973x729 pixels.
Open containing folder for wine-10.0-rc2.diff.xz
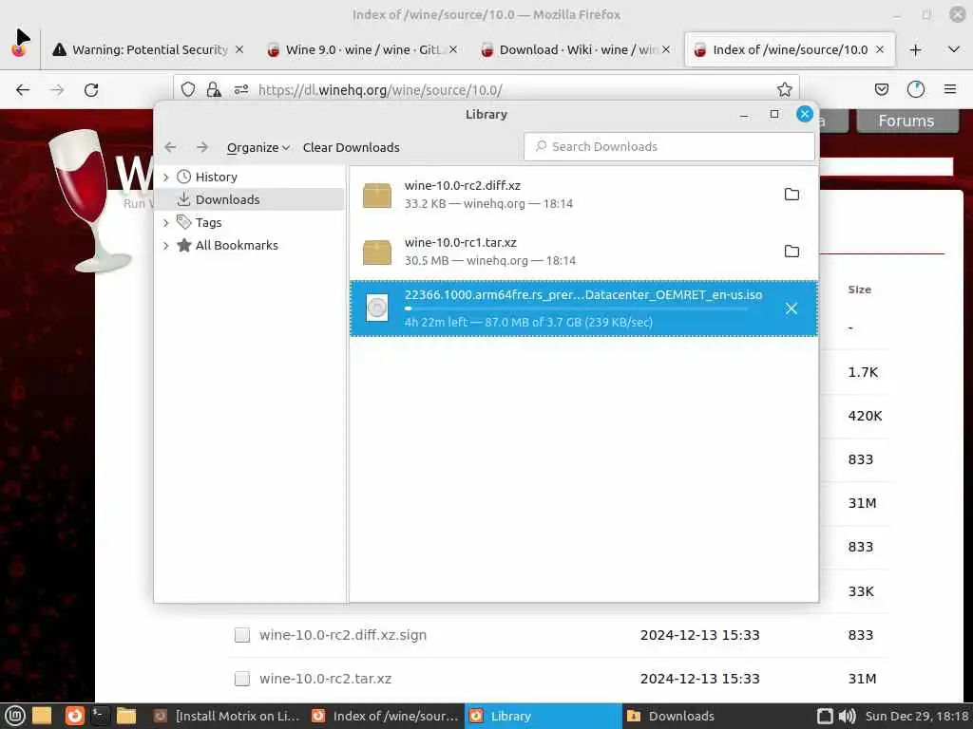tap(792, 194)
